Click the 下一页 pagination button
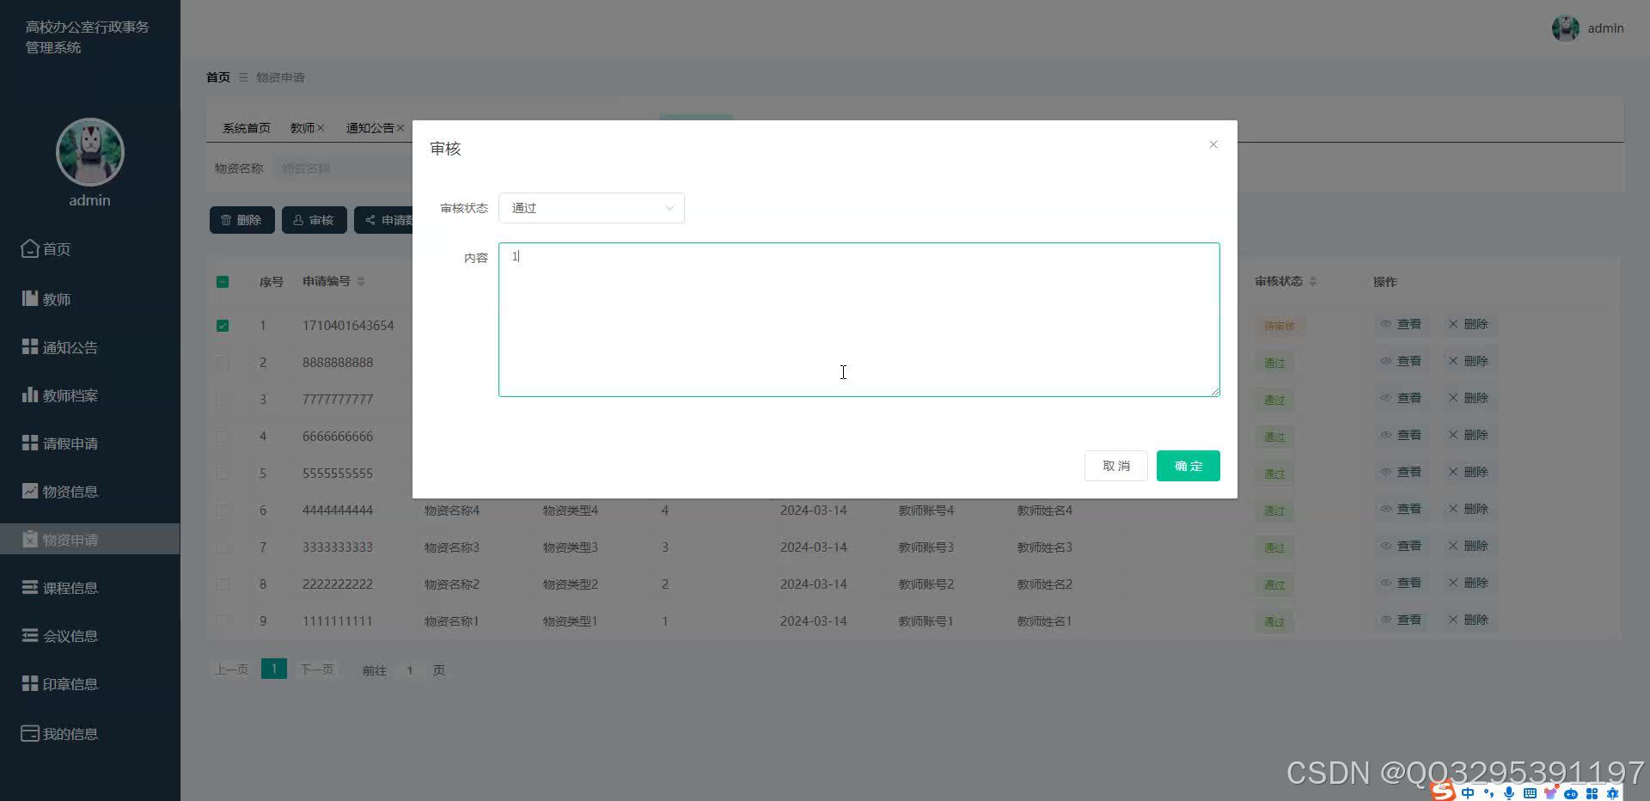The width and height of the screenshot is (1650, 801). [317, 670]
